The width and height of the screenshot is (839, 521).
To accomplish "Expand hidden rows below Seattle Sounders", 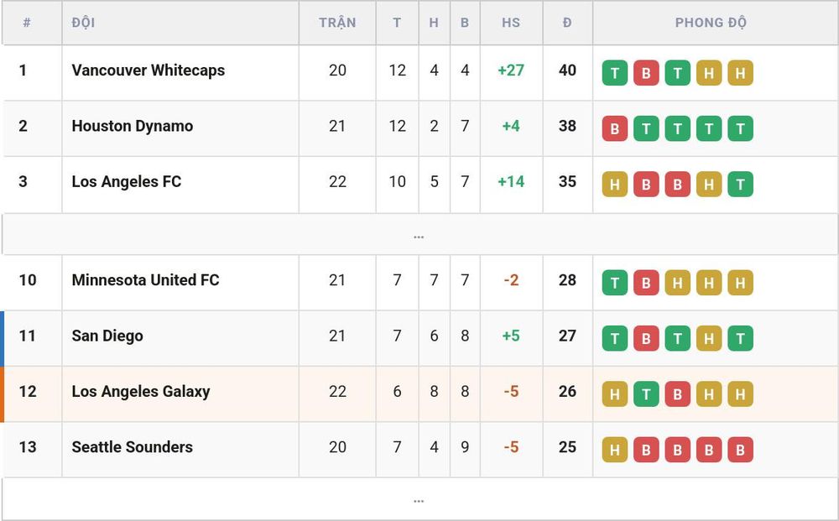I will (419, 499).
